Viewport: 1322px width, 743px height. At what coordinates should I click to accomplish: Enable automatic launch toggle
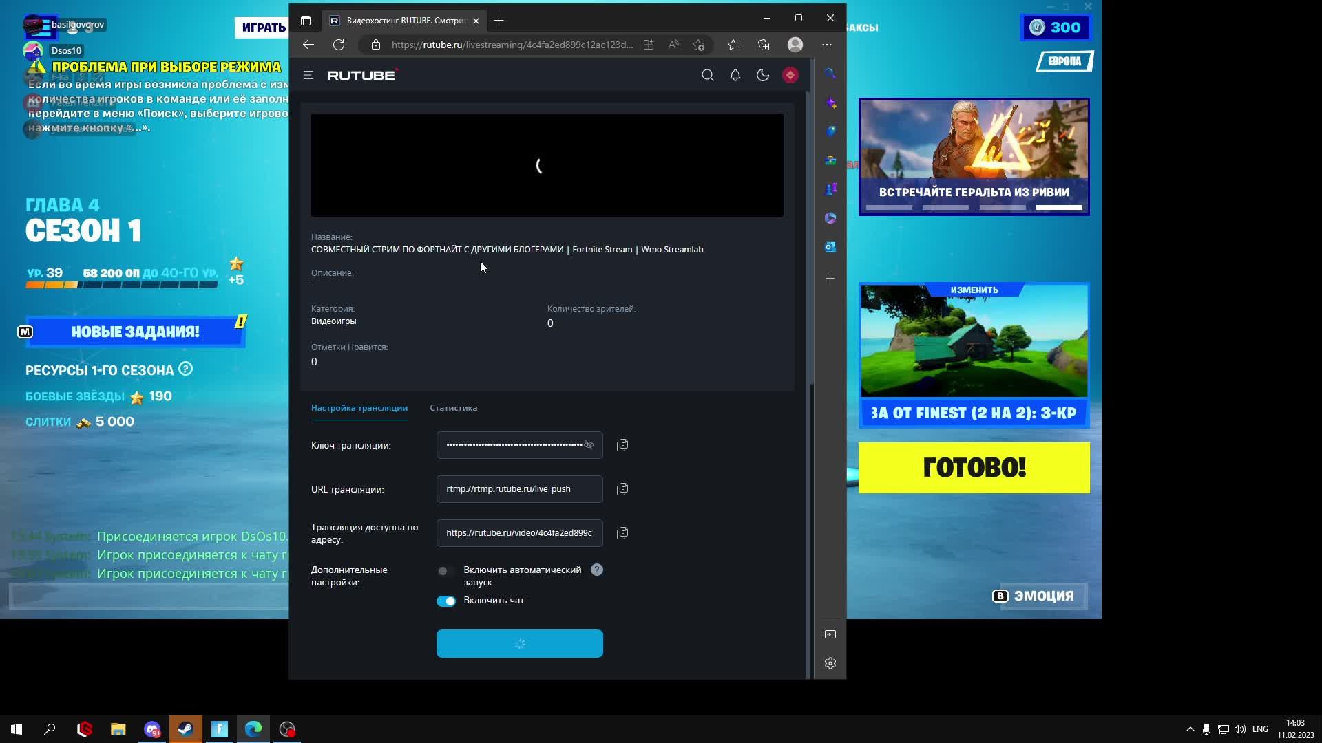click(445, 570)
